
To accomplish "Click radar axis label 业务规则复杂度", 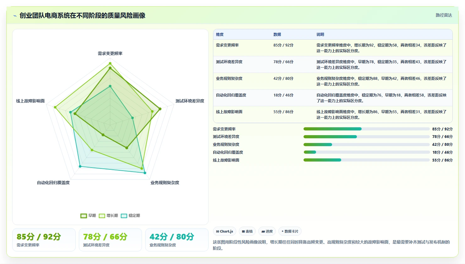I will [x=165, y=183].
